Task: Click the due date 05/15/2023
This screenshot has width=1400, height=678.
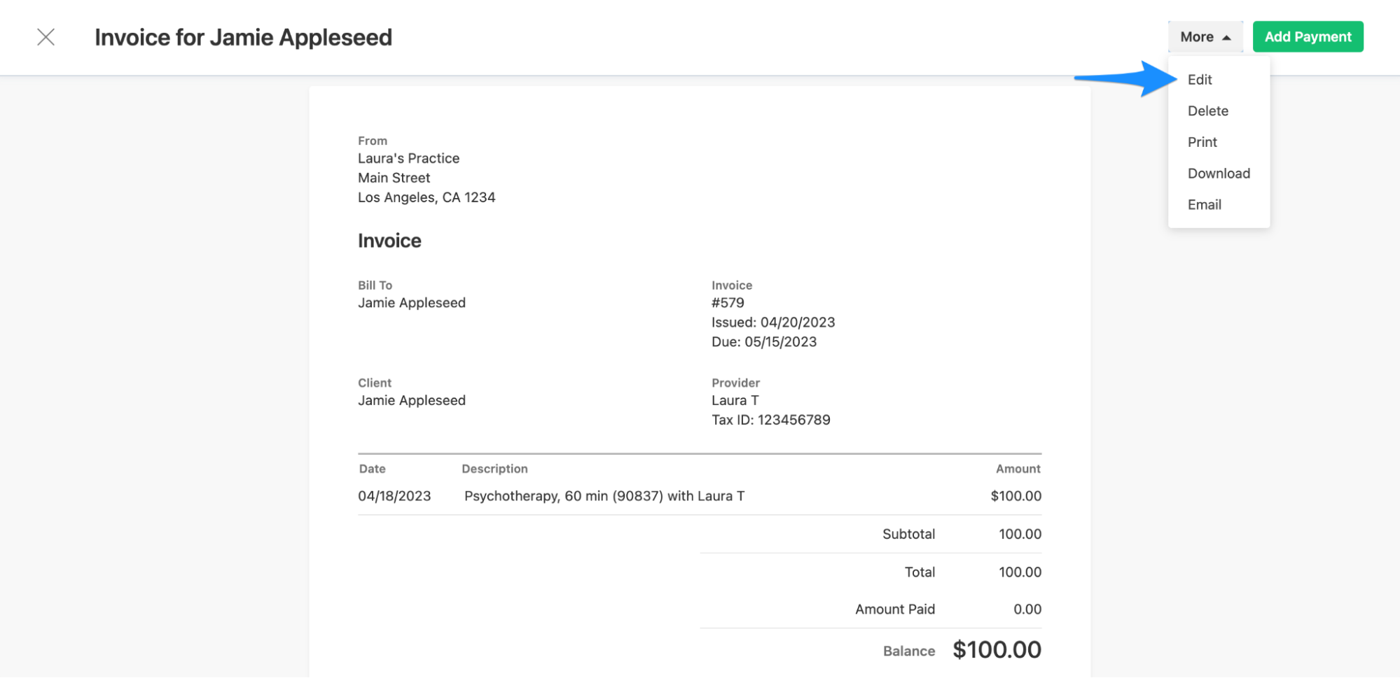Action: [x=763, y=341]
